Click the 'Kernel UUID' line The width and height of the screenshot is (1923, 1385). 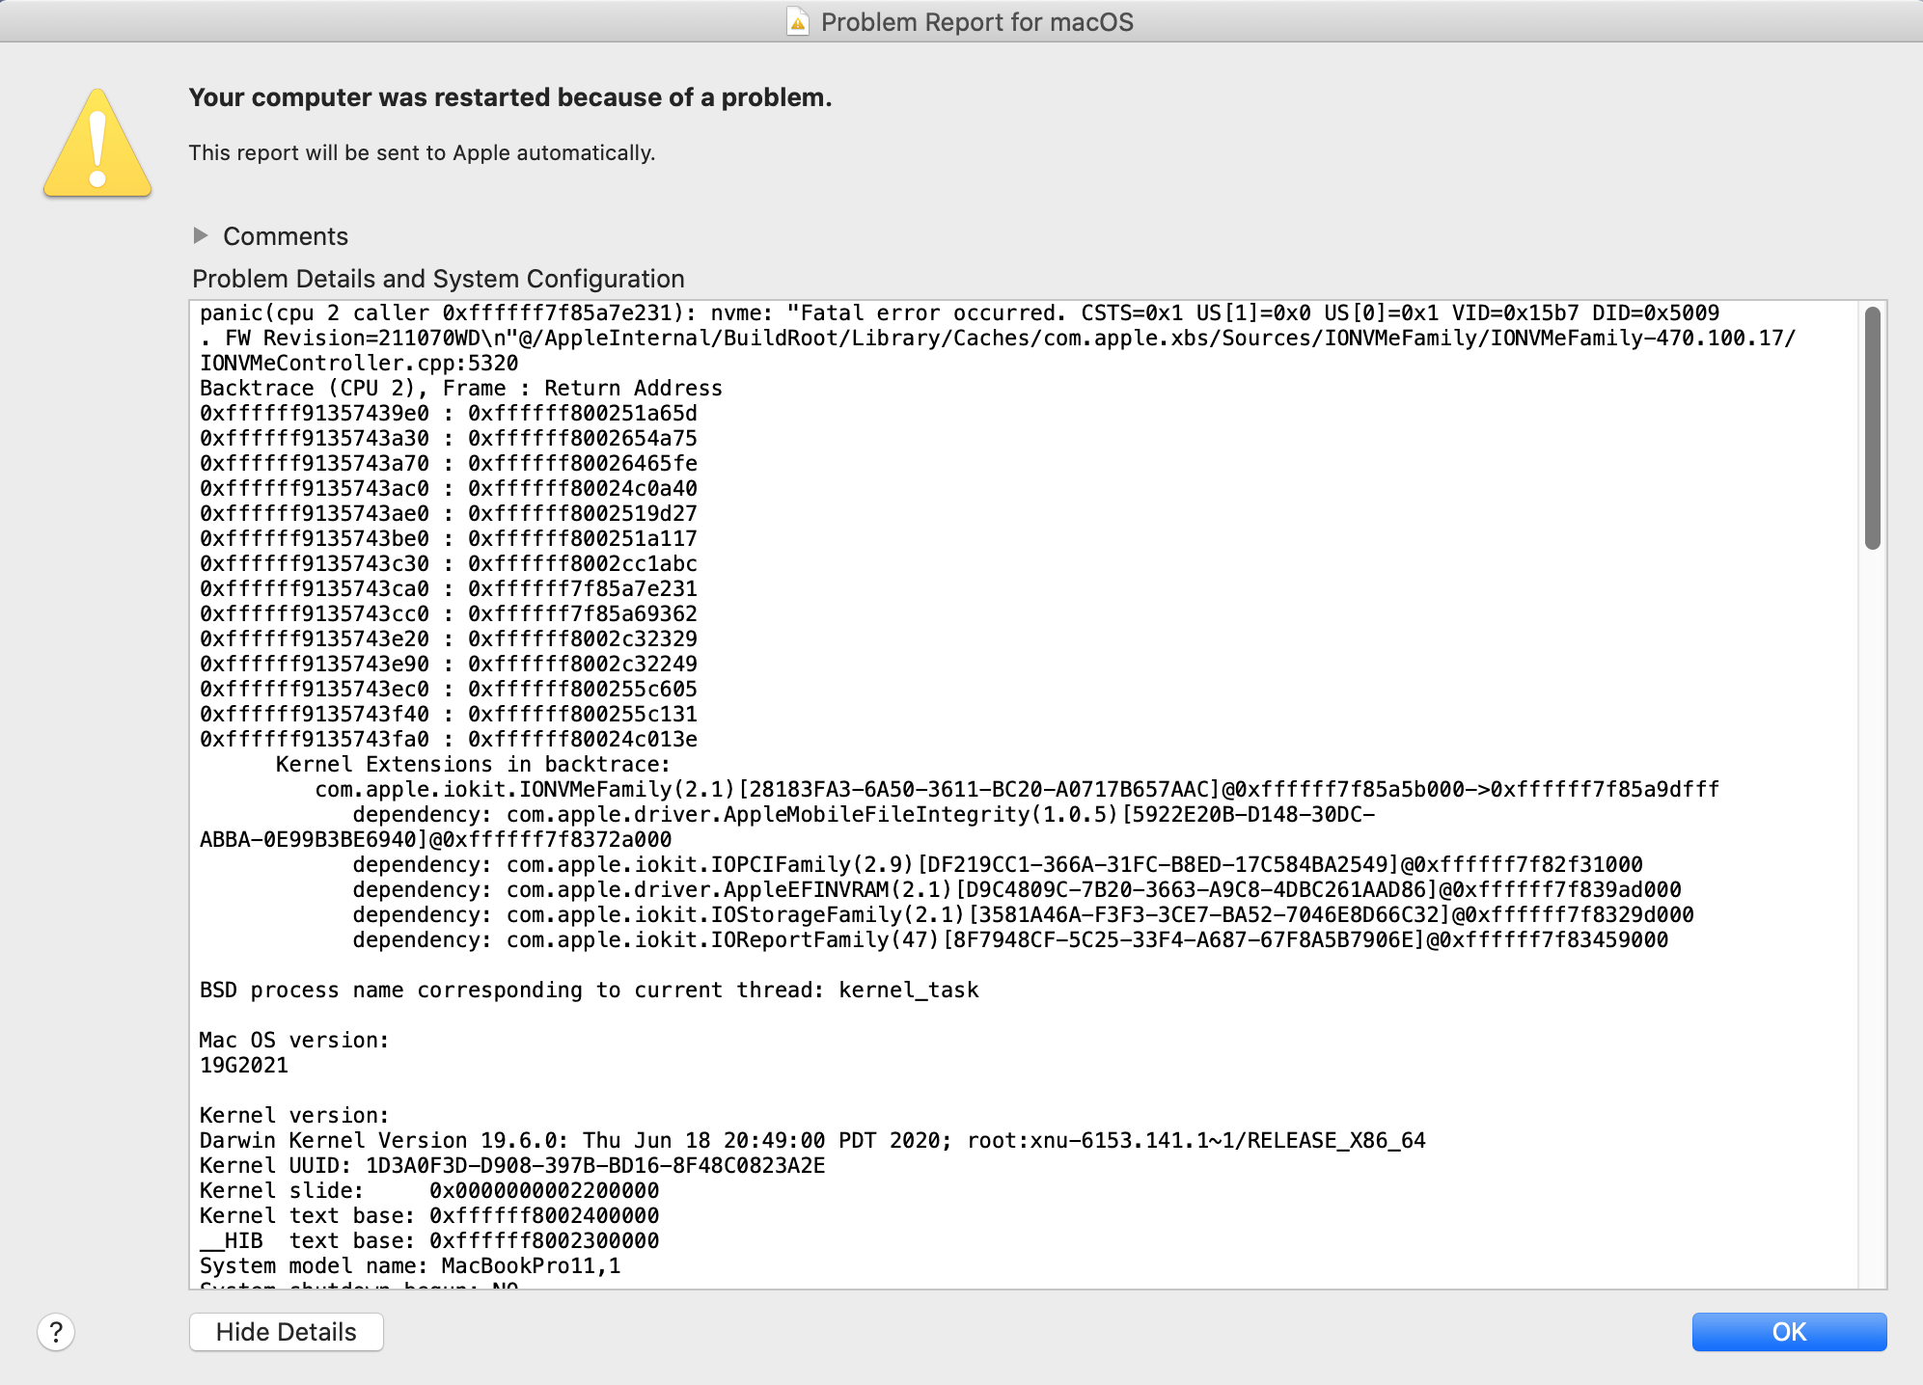[x=512, y=1165]
